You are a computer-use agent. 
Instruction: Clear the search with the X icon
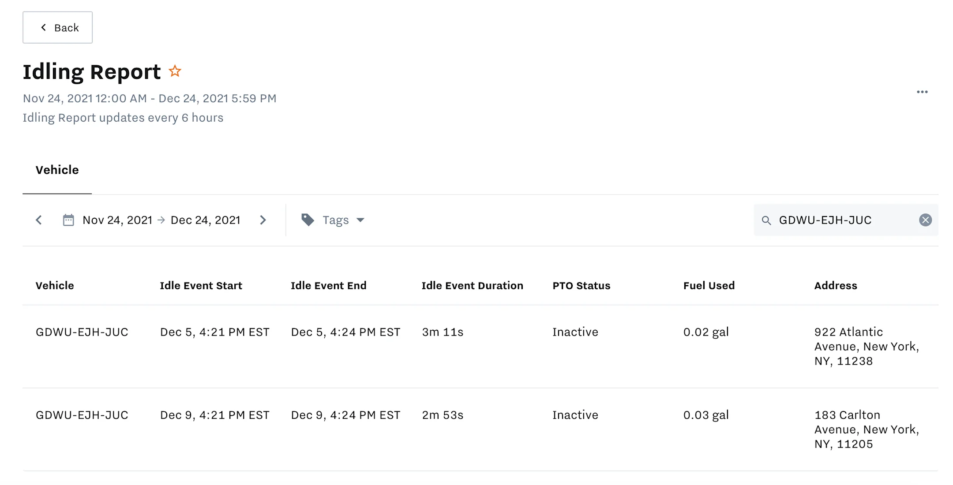[925, 220]
